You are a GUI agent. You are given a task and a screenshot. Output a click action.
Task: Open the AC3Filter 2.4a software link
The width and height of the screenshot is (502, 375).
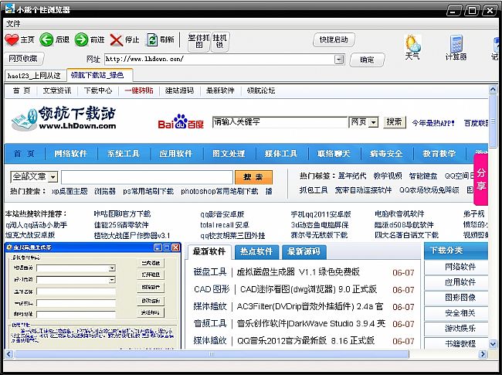[x=310, y=307]
